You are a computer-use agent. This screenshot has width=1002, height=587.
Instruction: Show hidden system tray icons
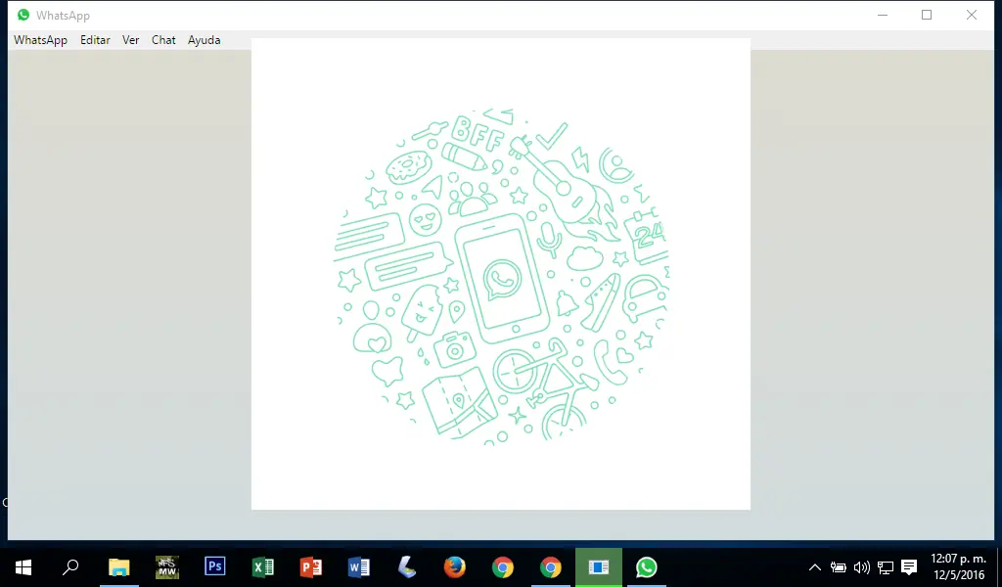click(x=815, y=567)
